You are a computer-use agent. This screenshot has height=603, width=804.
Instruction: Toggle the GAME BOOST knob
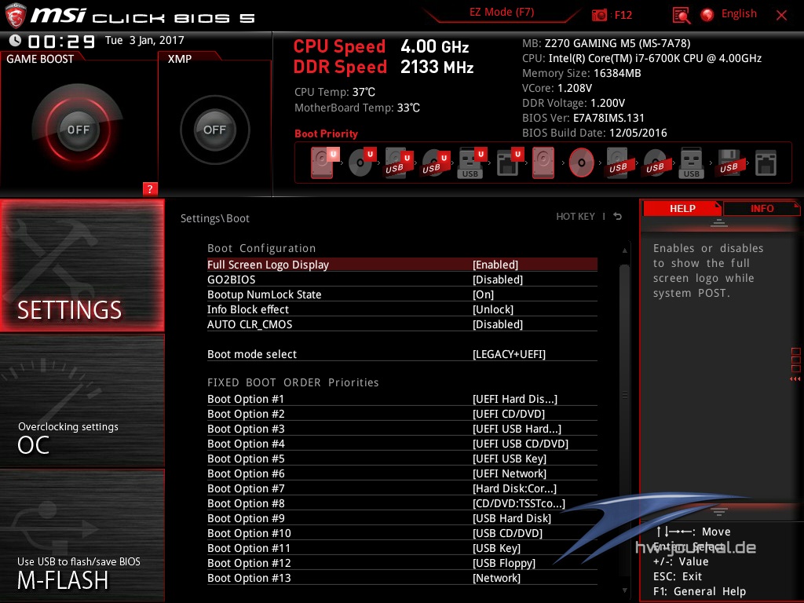(78, 130)
